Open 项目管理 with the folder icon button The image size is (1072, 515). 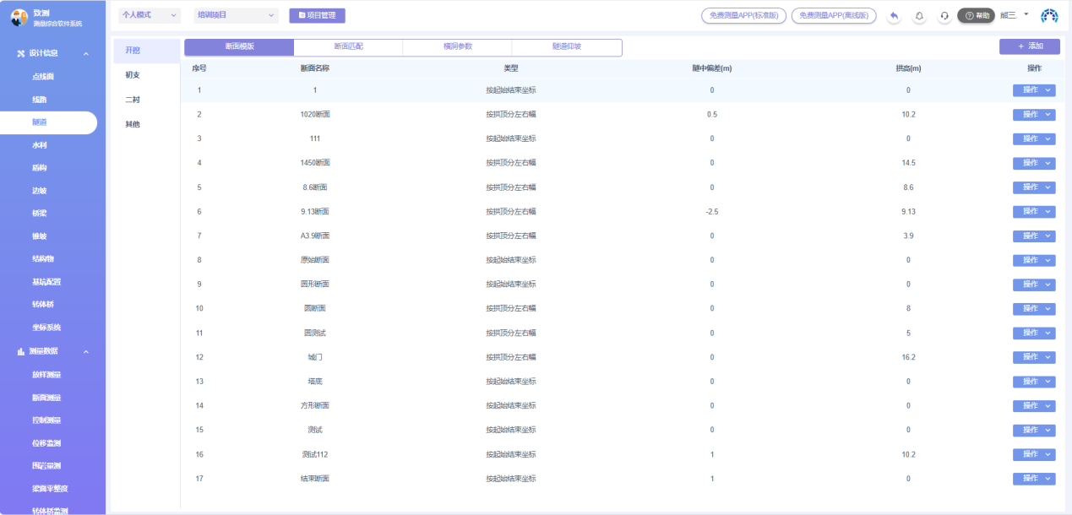[x=317, y=15]
